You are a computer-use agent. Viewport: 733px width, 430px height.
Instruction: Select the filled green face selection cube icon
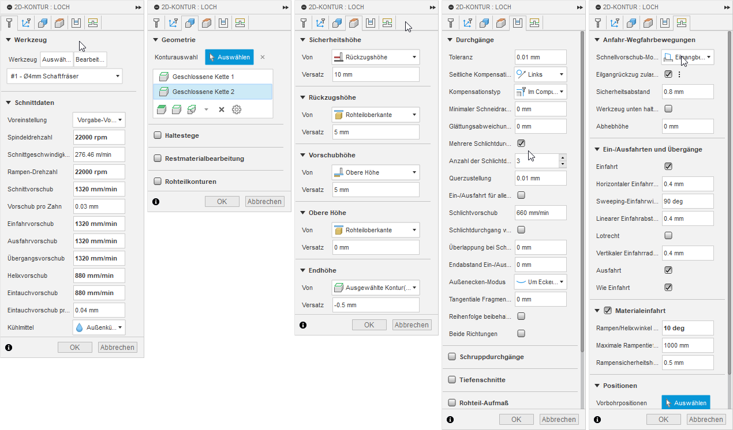(162, 110)
